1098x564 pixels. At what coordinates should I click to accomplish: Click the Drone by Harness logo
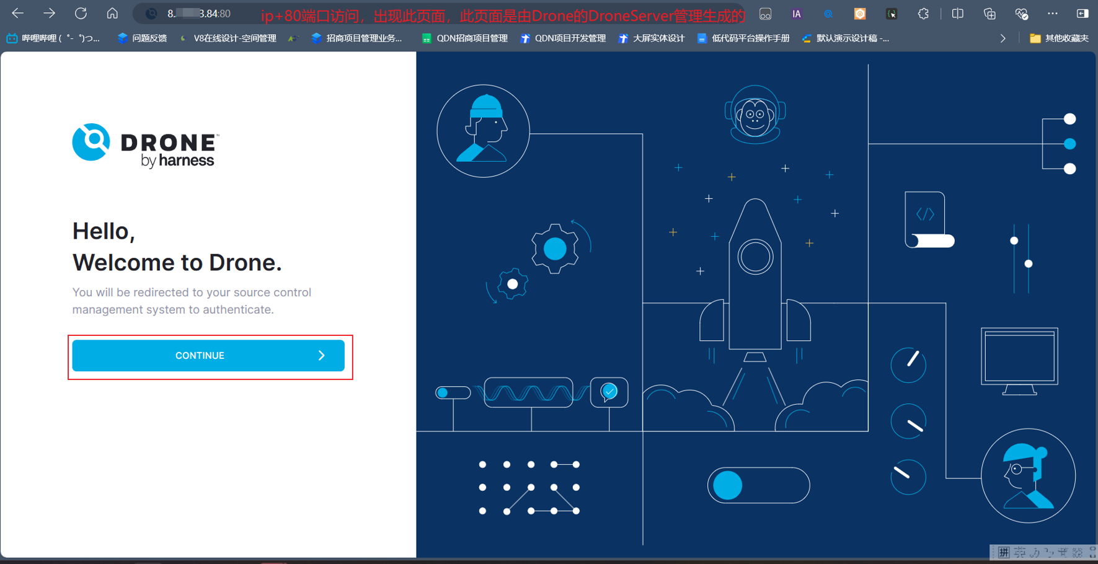click(x=146, y=146)
